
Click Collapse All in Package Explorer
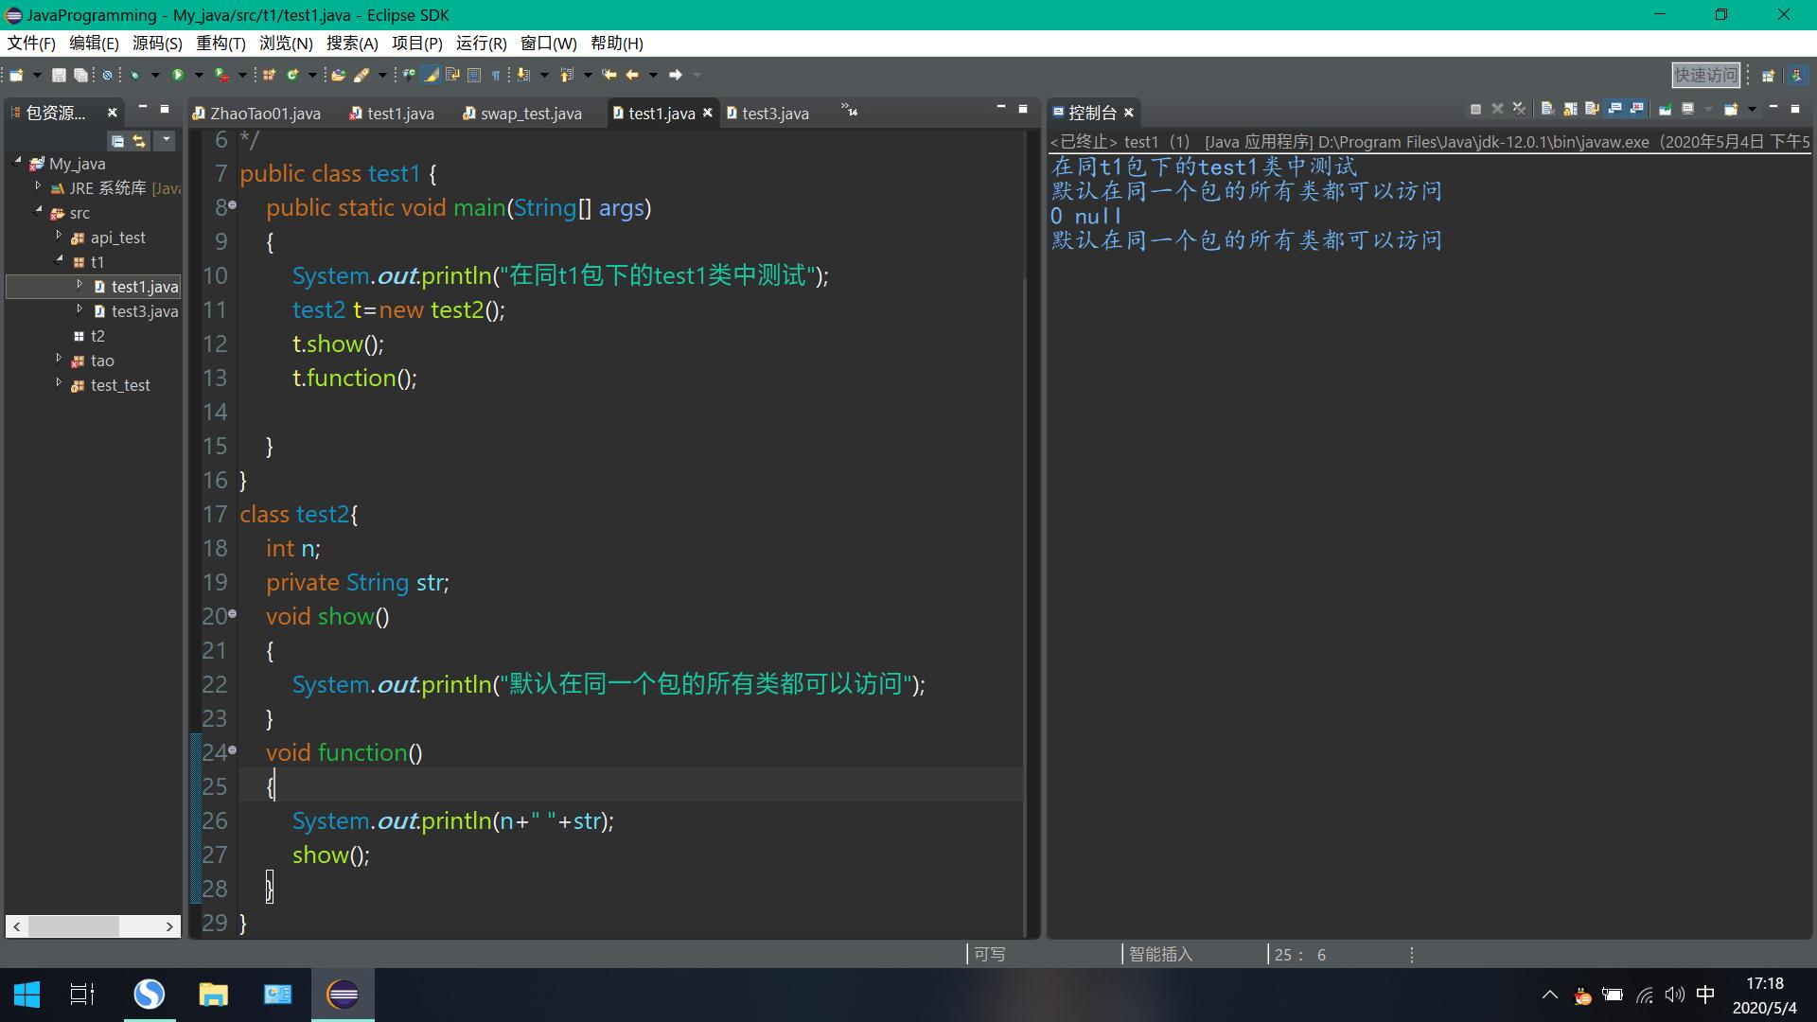(x=117, y=141)
